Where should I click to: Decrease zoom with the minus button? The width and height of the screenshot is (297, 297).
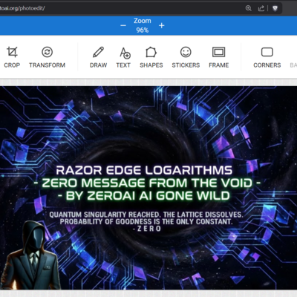123,25
